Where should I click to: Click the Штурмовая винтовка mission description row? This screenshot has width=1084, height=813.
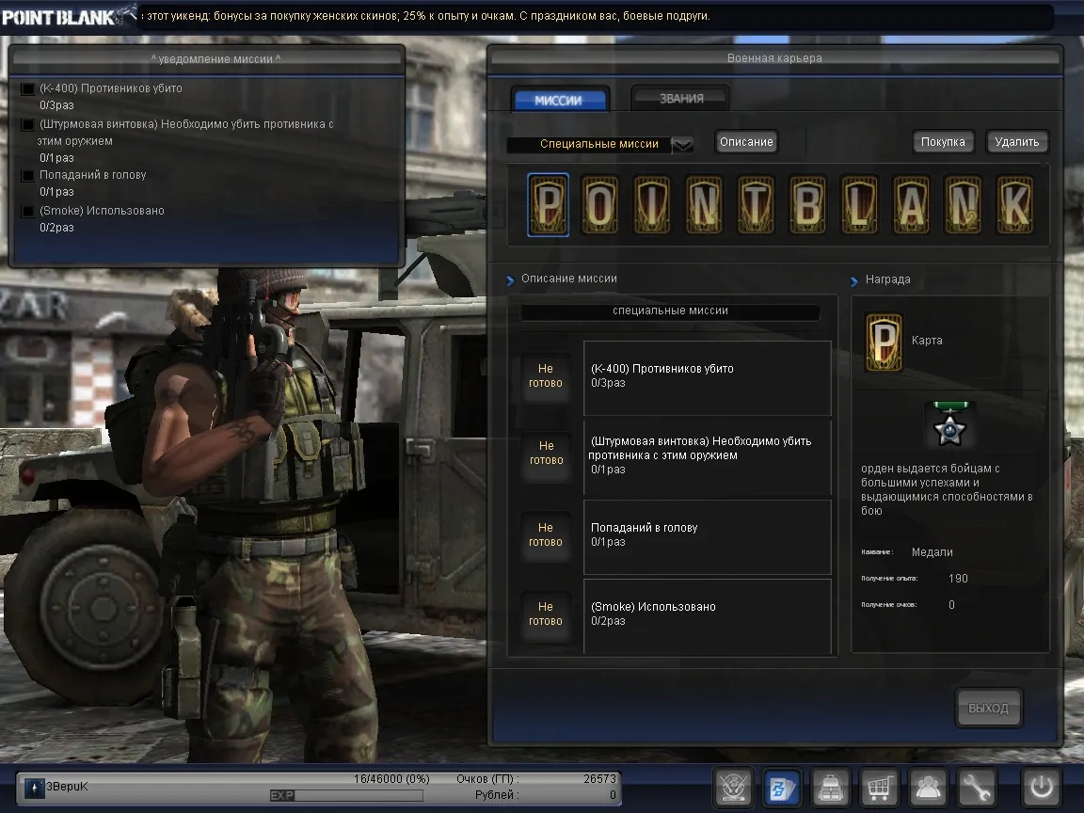[708, 456]
